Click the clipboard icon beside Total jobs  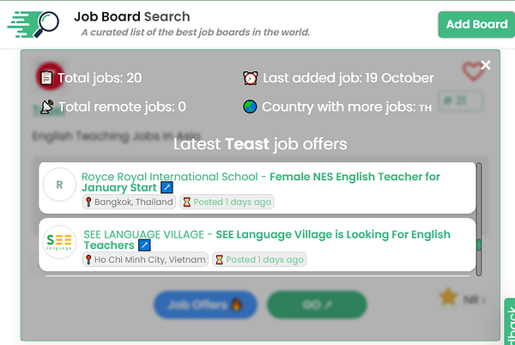pyautogui.click(x=46, y=78)
